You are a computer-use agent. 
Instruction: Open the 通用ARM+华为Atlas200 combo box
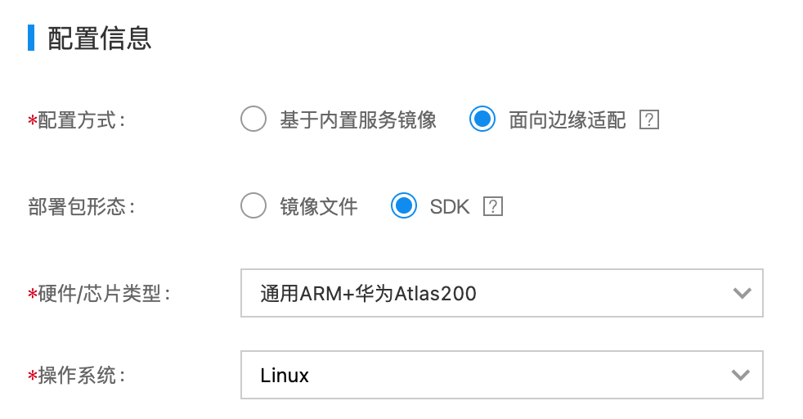click(x=502, y=293)
